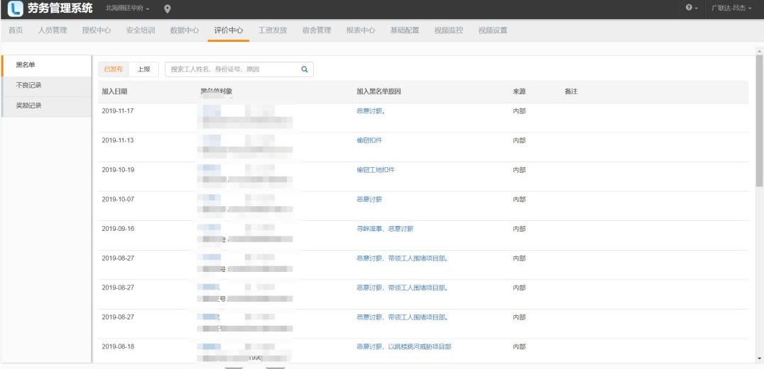The width and height of the screenshot is (764, 369).
Task: Click 内部 source in 2019-09-16 row
Action: coord(519,229)
